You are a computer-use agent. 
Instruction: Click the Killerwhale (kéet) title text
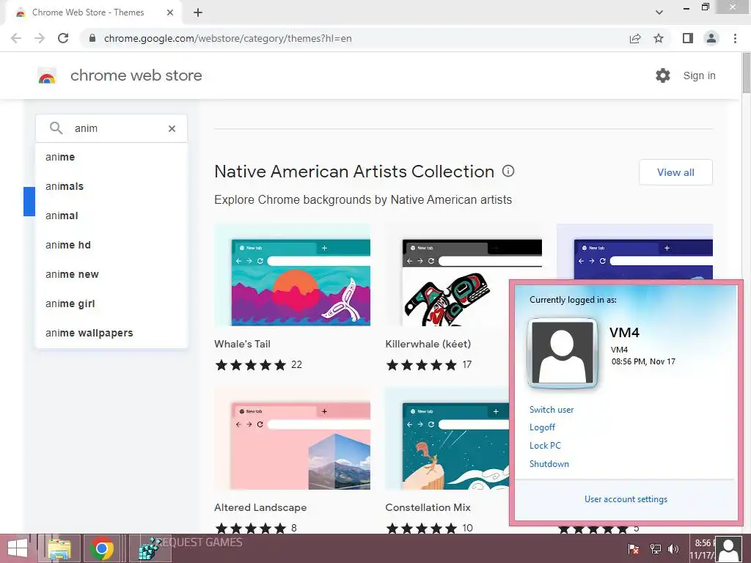pos(428,344)
